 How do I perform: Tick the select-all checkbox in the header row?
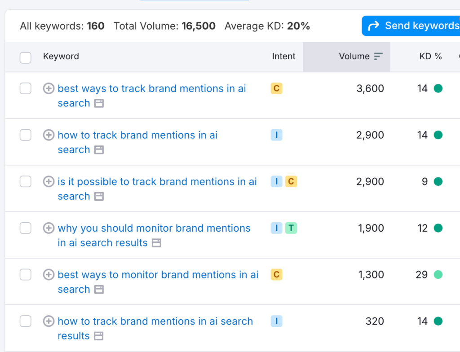(26, 57)
